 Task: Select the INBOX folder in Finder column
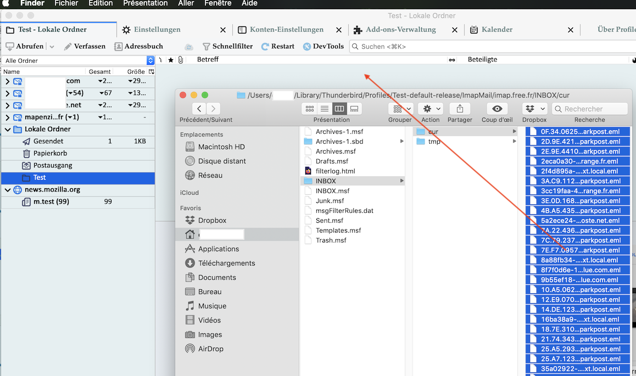point(354,181)
